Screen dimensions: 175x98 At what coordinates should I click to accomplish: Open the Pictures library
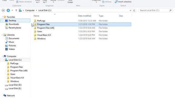[12, 45]
